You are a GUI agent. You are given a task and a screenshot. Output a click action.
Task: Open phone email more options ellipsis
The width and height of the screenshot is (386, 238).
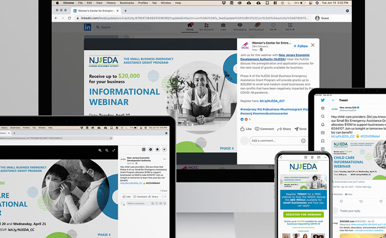click(x=325, y=158)
